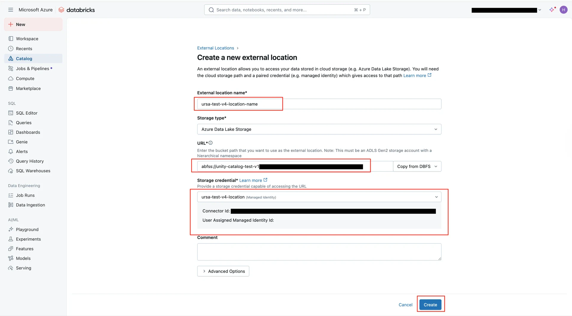Click the Databricks logo

[77, 10]
